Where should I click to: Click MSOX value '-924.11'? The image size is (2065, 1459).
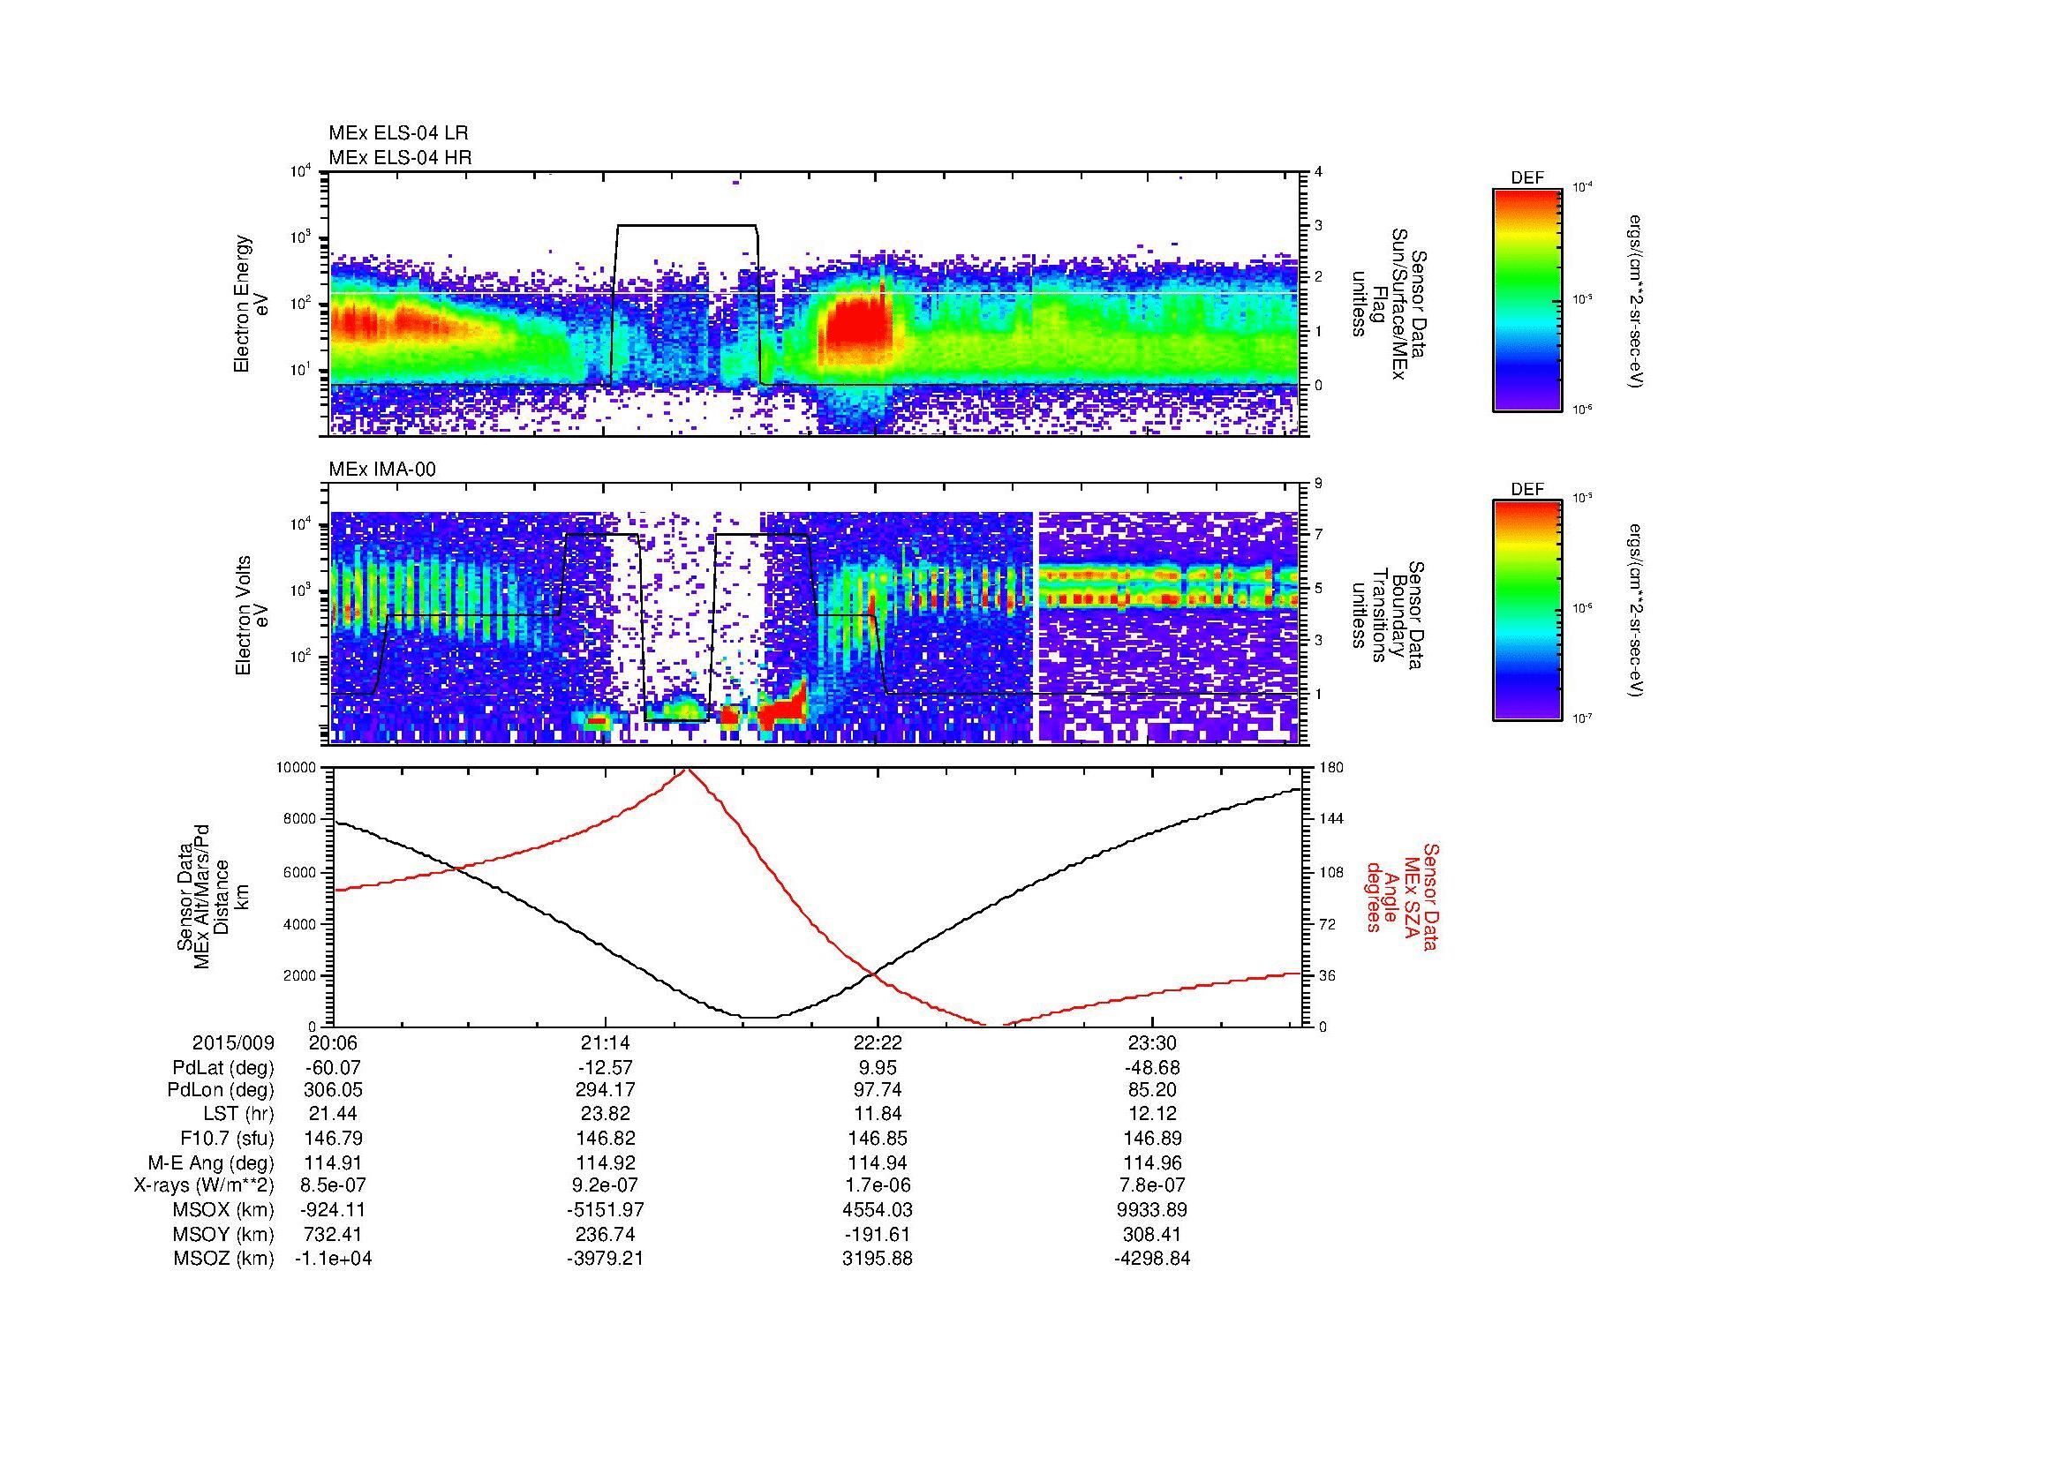click(335, 1210)
